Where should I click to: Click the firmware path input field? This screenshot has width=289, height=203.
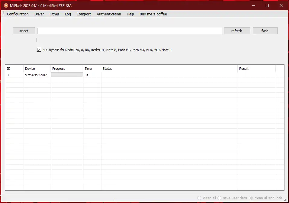coord(129,31)
